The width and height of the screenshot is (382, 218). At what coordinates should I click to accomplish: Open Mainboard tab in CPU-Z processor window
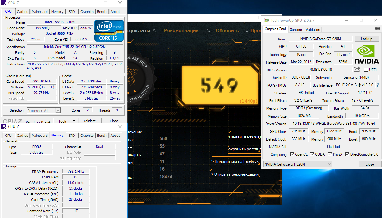[40, 12]
